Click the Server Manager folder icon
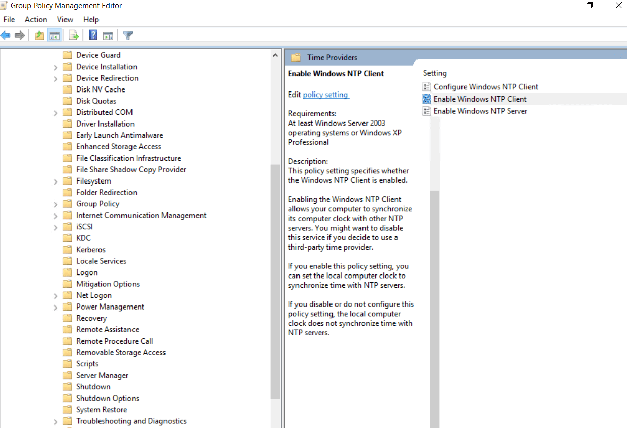 point(68,375)
